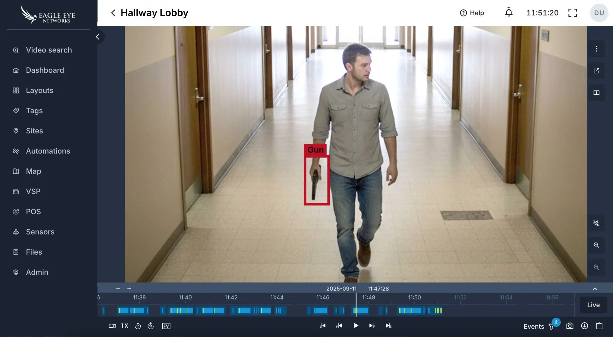The image size is (613, 337).
Task: Pop out the camera view to new window
Action: pyautogui.click(x=596, y=71)
